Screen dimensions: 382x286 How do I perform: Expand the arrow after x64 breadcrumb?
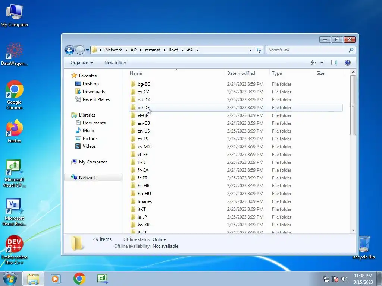(x=197, y=50)
